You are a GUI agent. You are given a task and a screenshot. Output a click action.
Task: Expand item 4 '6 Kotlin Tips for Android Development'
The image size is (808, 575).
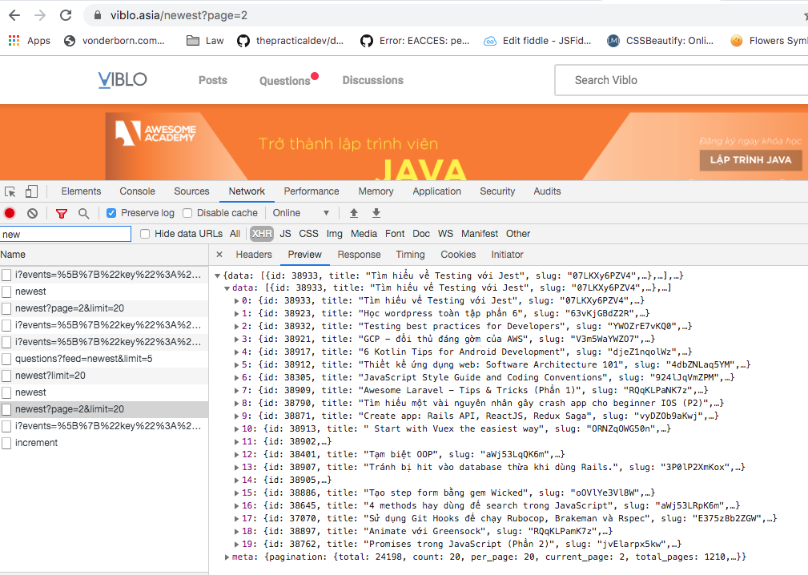[236, 352]
